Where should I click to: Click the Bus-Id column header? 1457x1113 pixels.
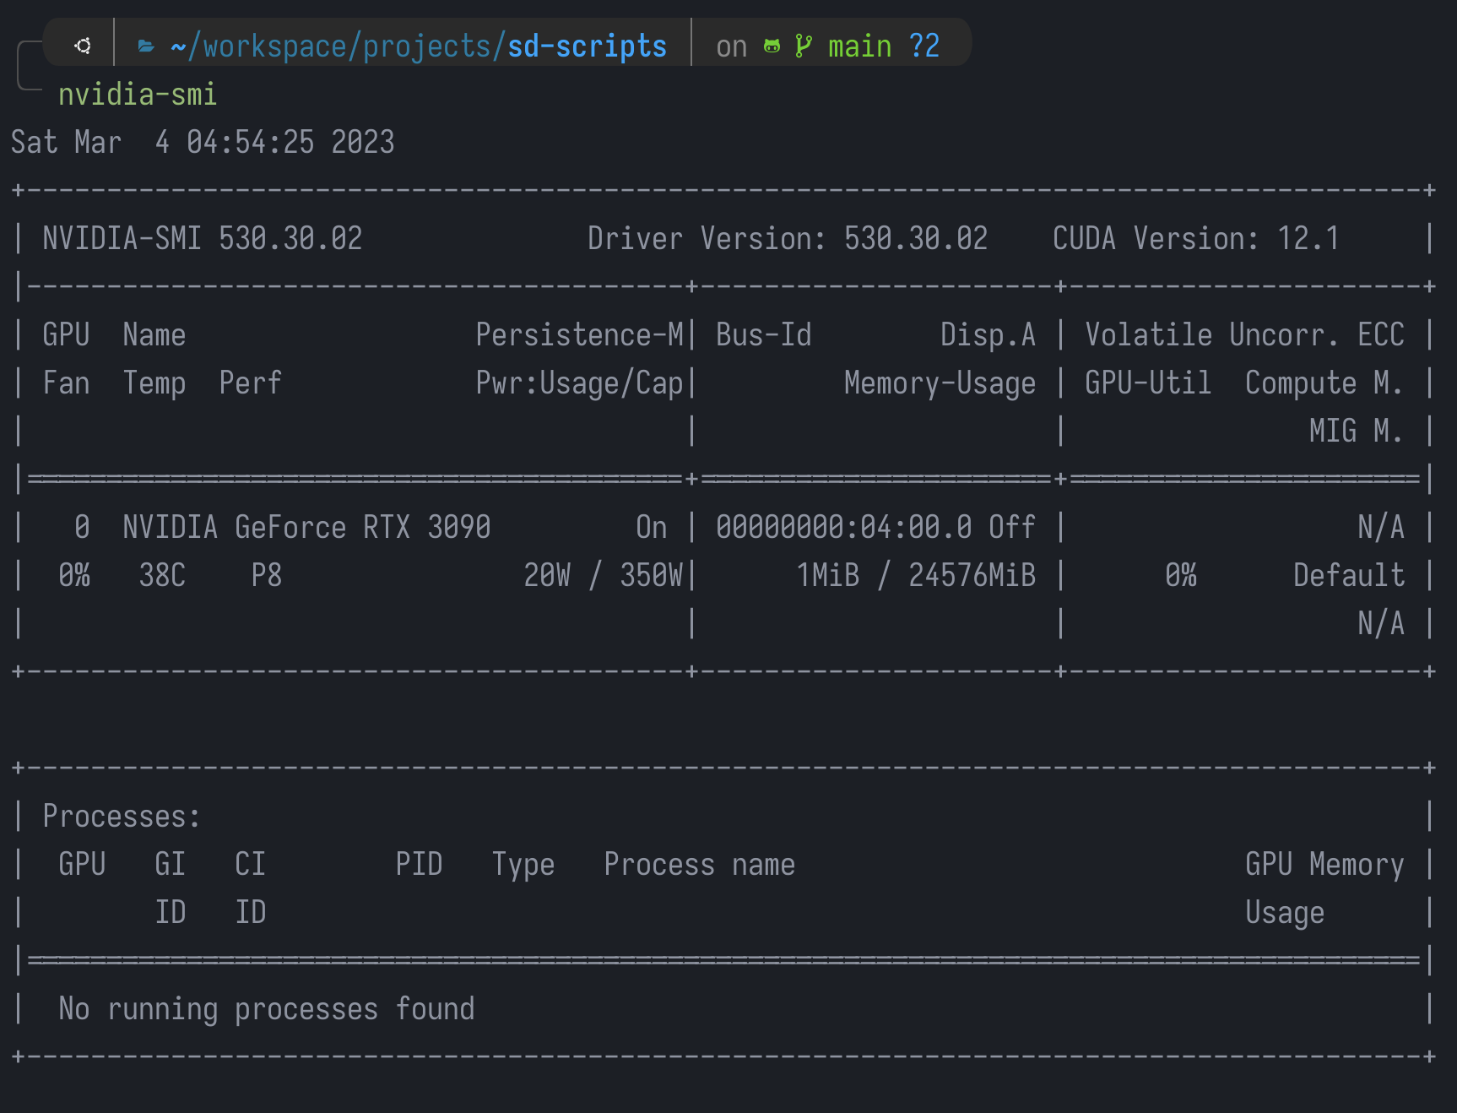pyautogui.click(x=764, y=334)
